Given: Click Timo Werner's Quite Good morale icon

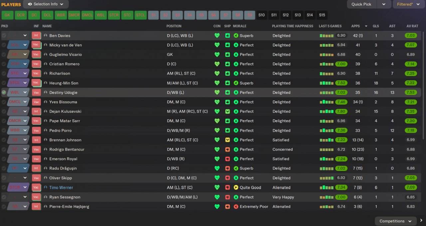Looking at the screenshot, I should click(x=236, y=188).
